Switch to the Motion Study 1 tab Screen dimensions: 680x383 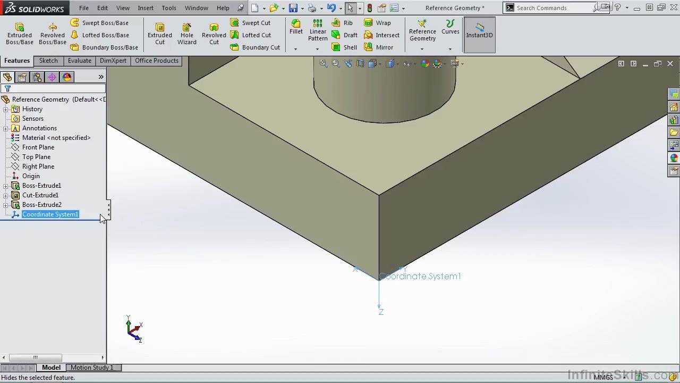91,368
